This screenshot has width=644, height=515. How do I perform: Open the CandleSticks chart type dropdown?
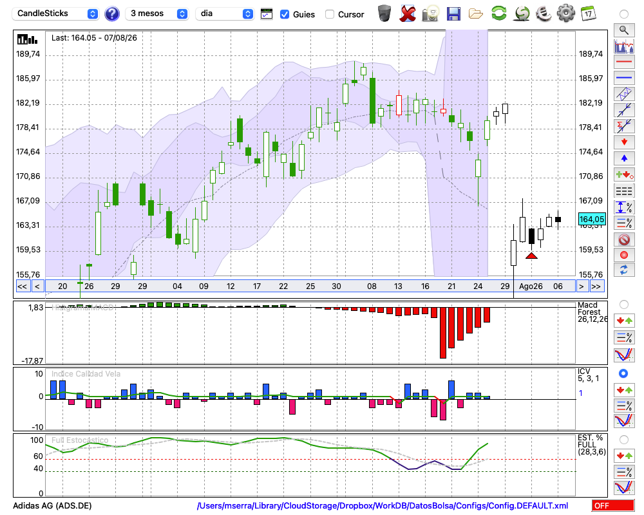click(55, 14)
